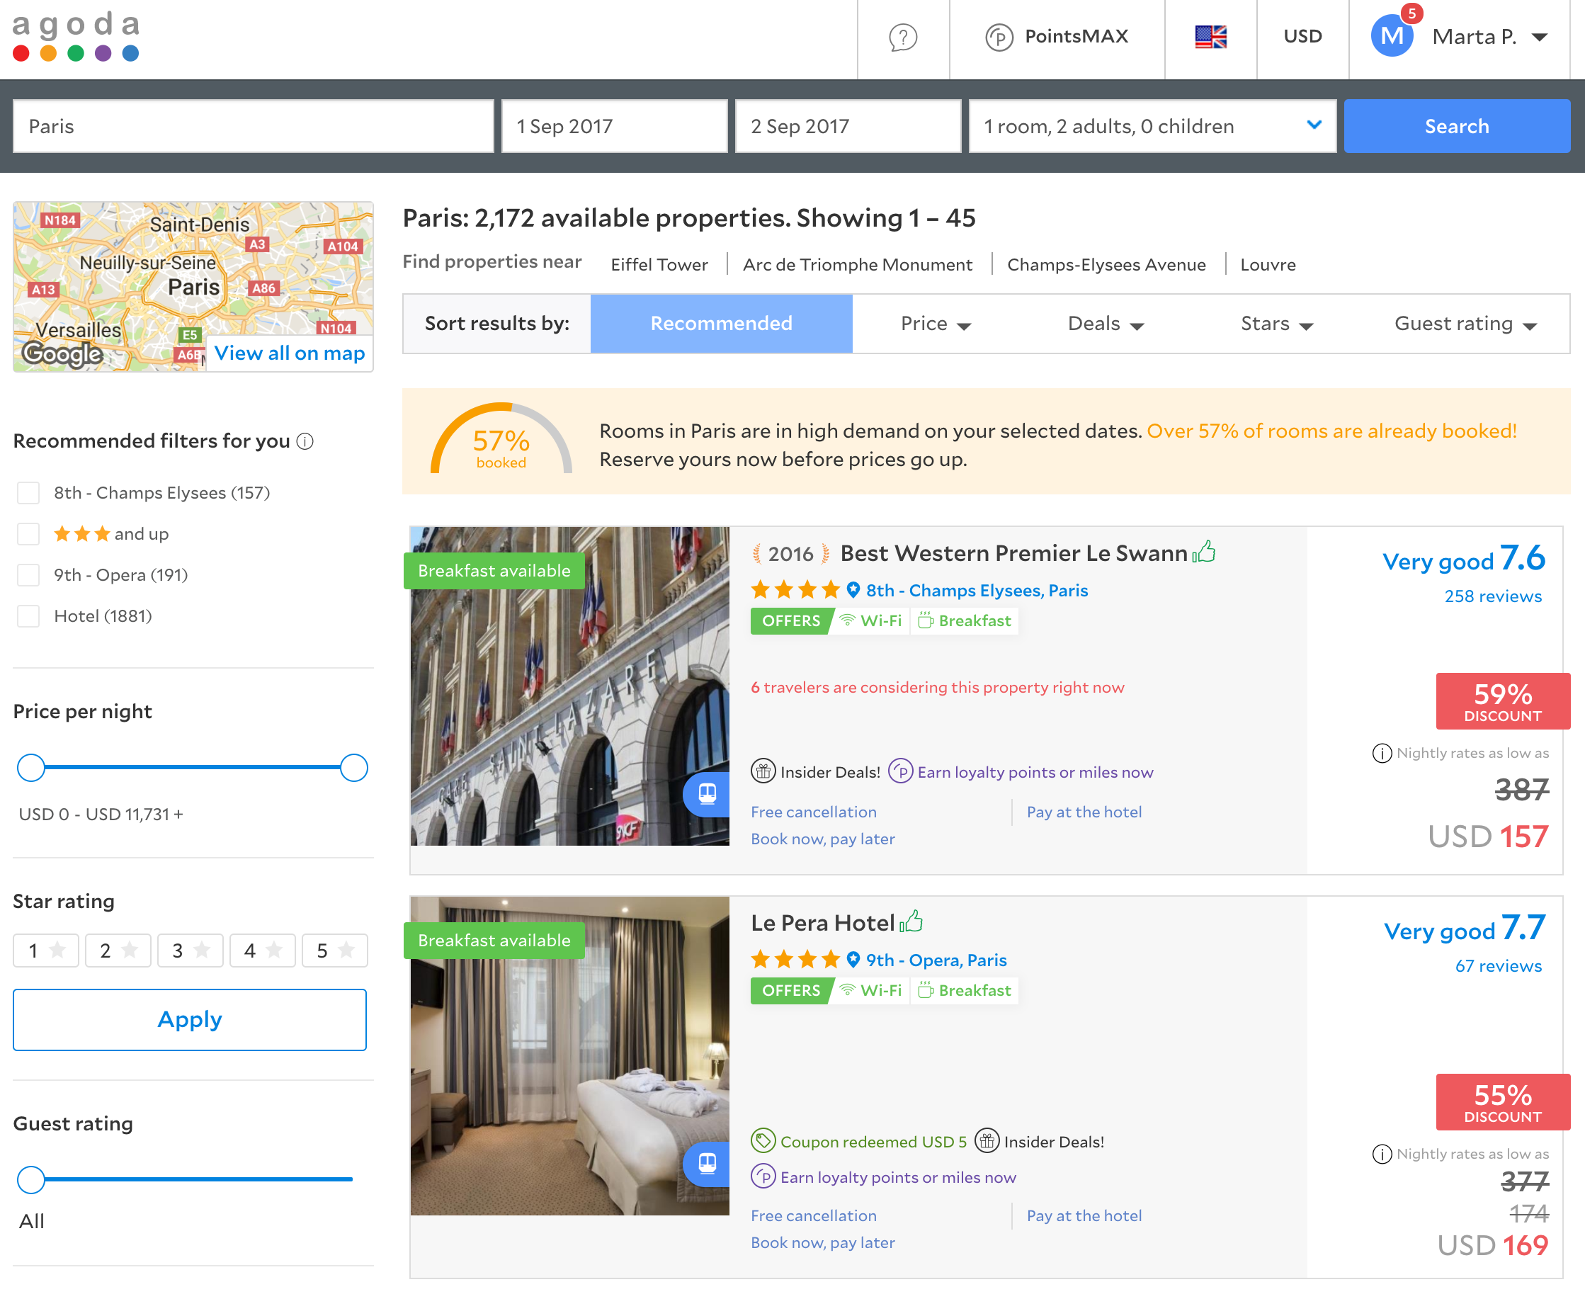Toggle the 5 star rating filter
Screen dimensions: 1585x1299
click(335, 951)
